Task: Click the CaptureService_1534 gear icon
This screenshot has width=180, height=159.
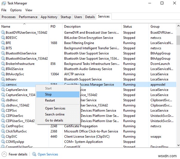Action: click(x=3, y=95)
